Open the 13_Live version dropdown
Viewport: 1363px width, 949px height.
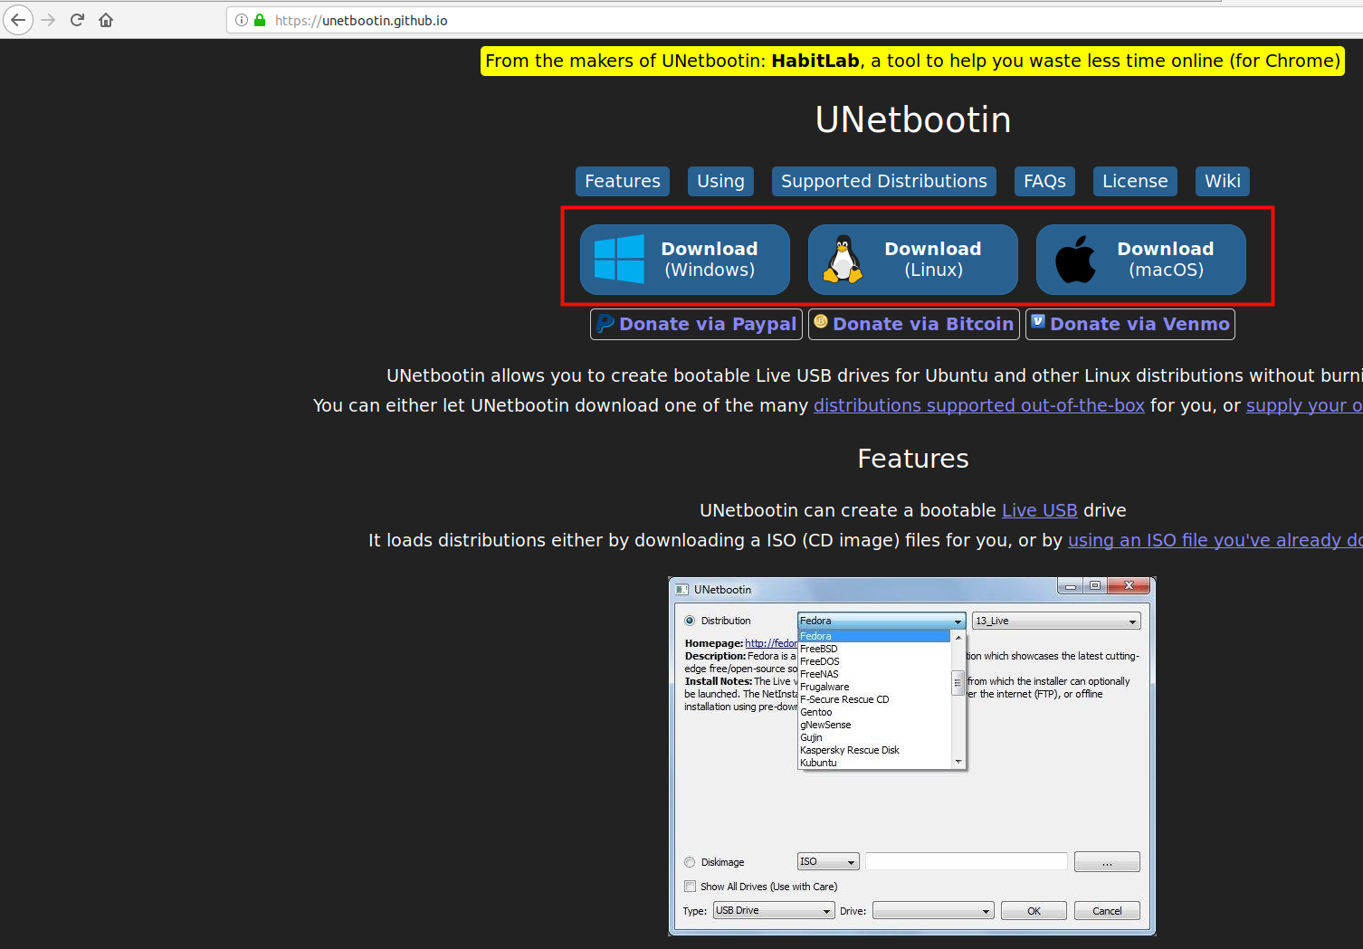(1056, 621)
